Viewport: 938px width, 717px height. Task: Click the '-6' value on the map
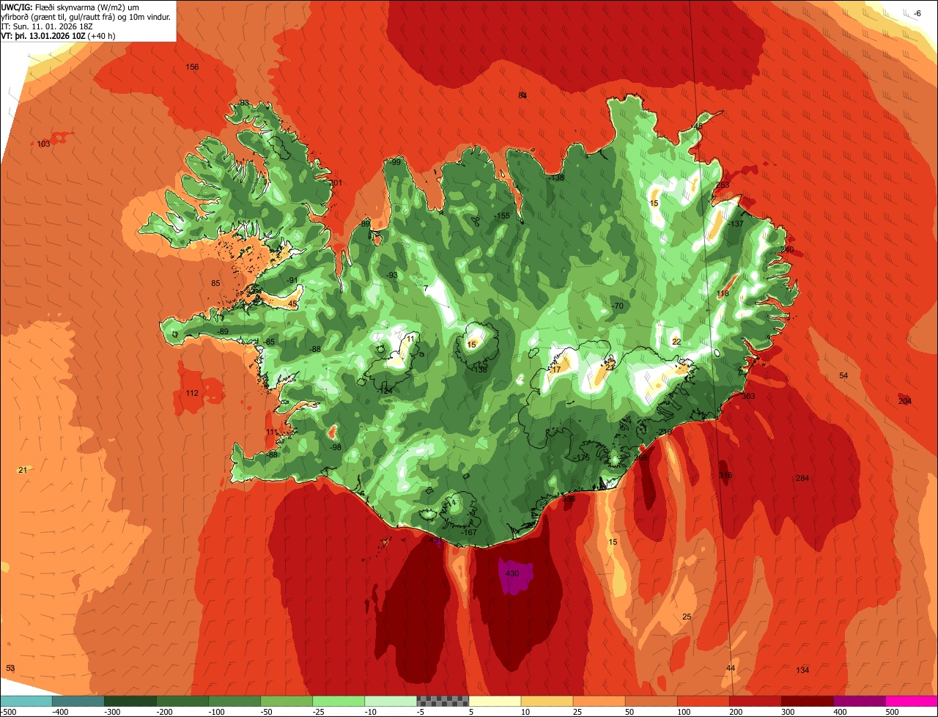[917, 14]
